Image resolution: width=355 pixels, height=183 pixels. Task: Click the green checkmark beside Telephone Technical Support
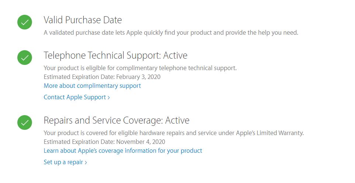click(25, 58)
